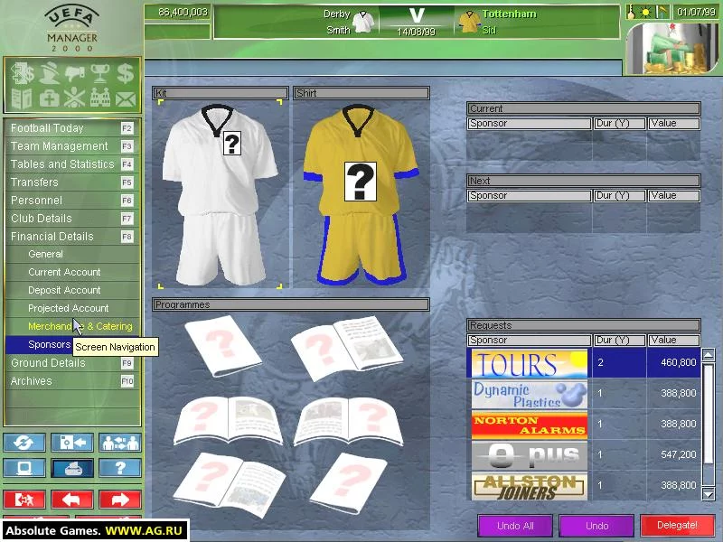Click the medical kit injuries icon
Viewport: 723px width, 542px height.
click(x=50, y=98)
